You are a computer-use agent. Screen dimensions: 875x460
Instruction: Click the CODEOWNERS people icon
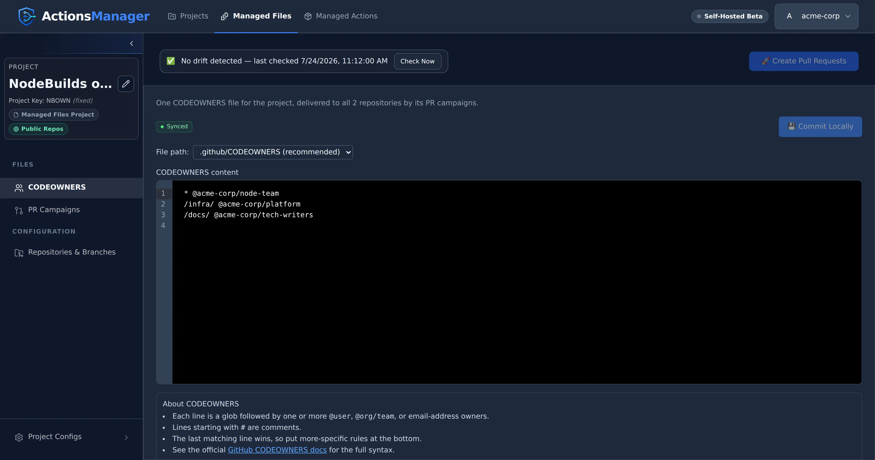pos(19,188)
